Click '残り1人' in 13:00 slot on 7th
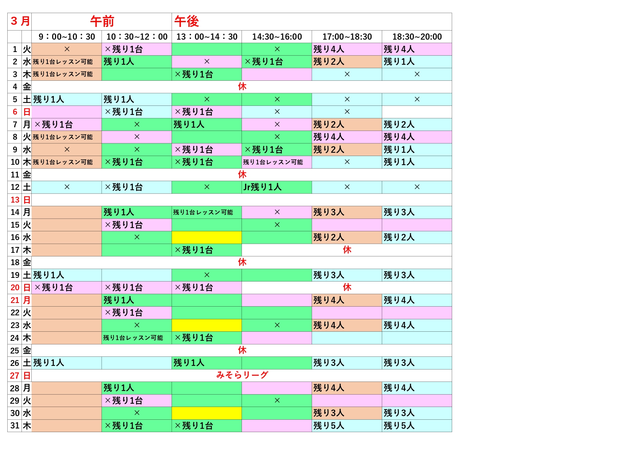Screen dimensions: 639x451 189,124
